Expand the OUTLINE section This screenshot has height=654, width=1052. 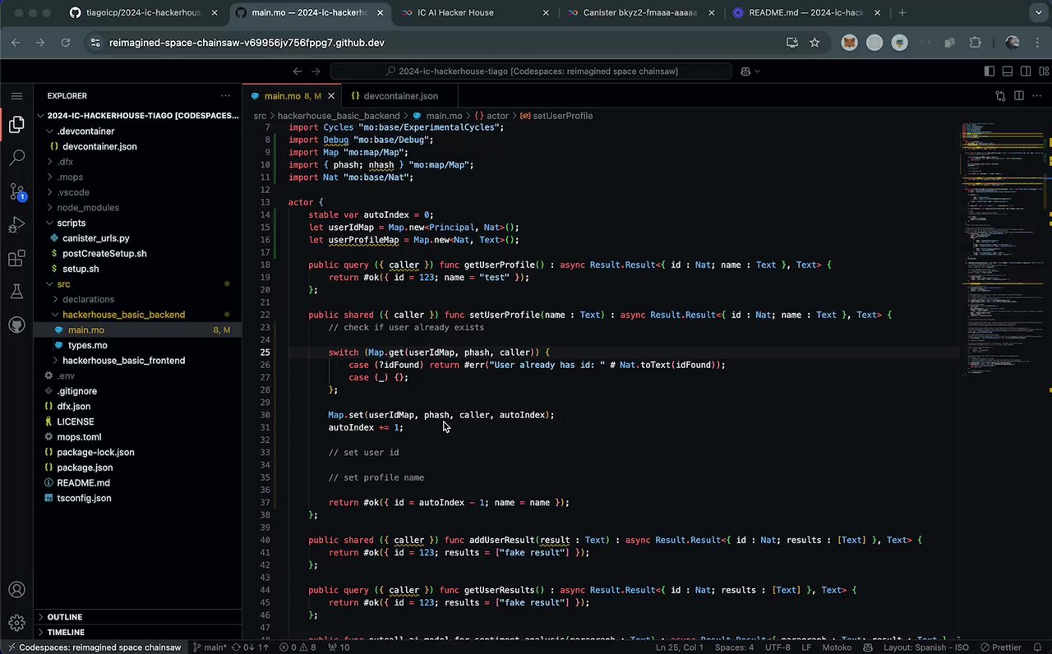(x=64, y=617)
